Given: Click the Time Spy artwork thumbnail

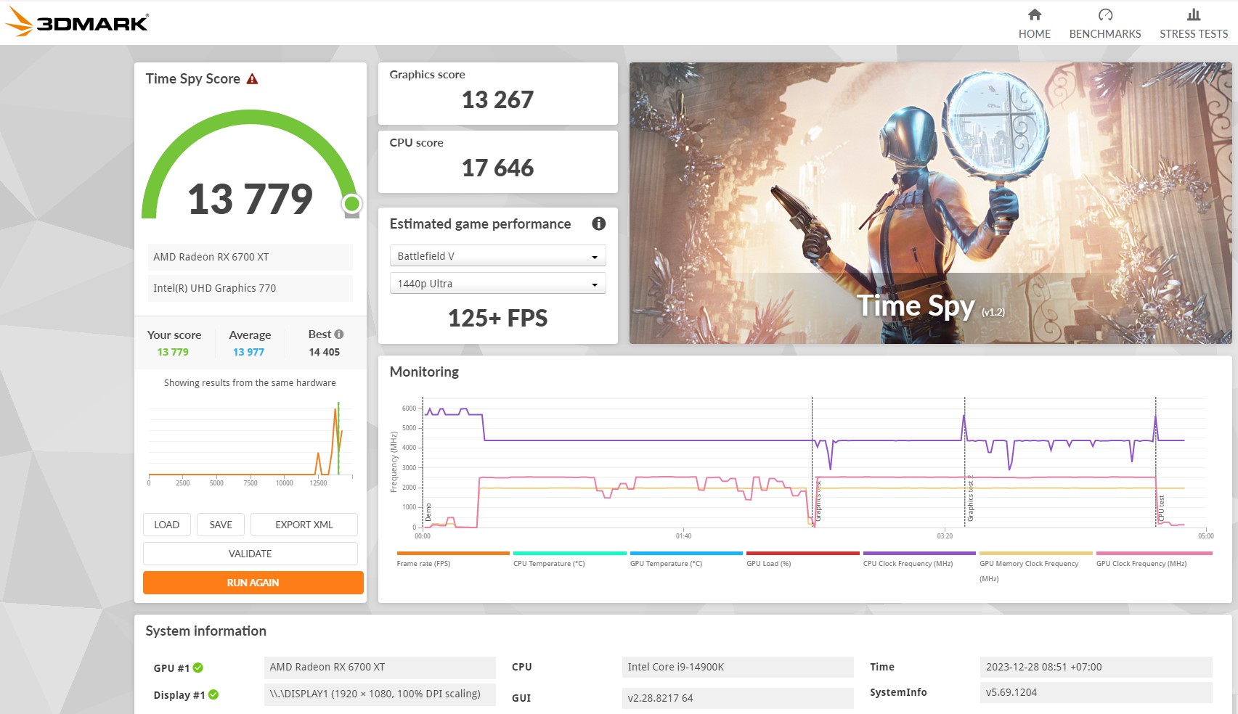Looking at the screenshot, I should pos(930,203).
